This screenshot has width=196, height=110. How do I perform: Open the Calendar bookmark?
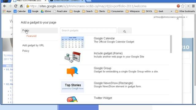coord(20,11)
